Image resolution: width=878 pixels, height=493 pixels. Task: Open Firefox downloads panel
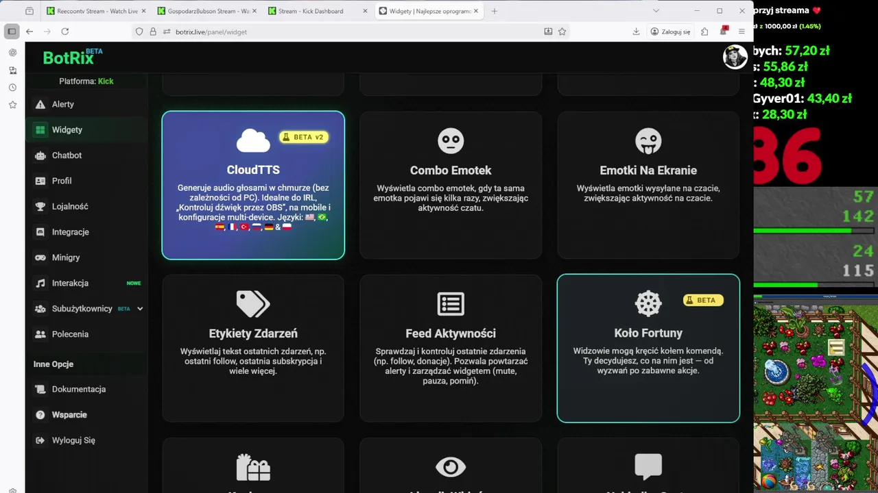coord(636,31)
